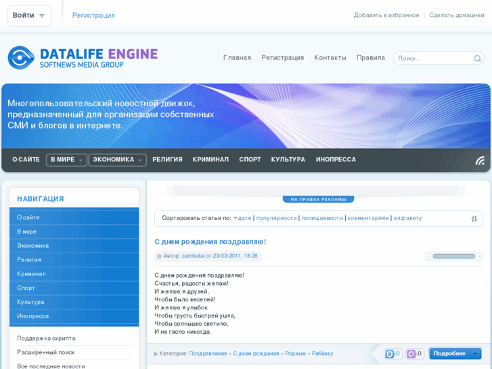Click the Поиск search input field
This screenshot has height=369, width=492.
(x=433, y=59)
